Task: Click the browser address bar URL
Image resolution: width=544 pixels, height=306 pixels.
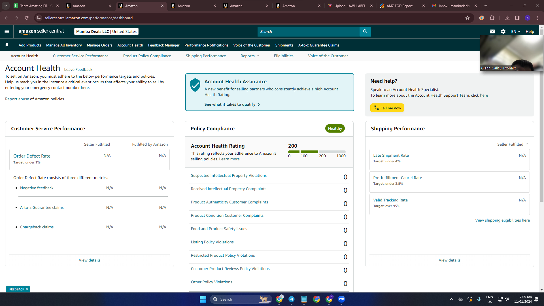Action: click(x=88, y=18)
